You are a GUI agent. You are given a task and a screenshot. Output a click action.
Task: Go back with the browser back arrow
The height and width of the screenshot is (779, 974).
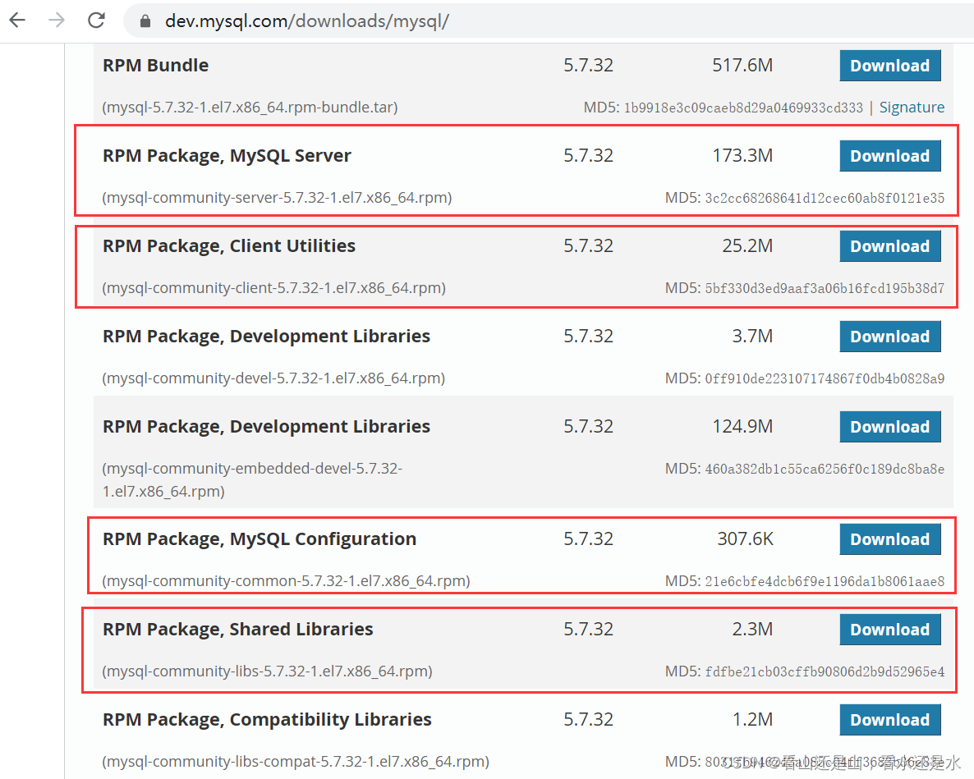click(17, 21)
